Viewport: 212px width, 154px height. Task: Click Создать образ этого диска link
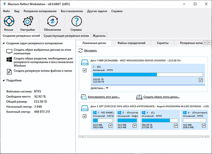click(161, 97)
